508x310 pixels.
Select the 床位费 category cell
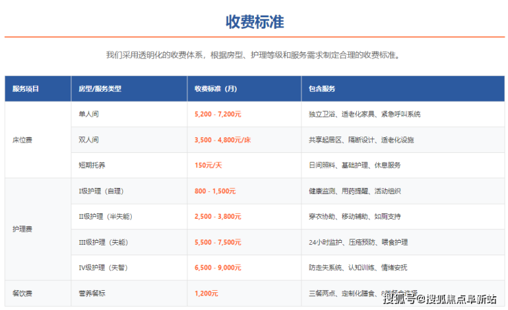click(23, 140)
